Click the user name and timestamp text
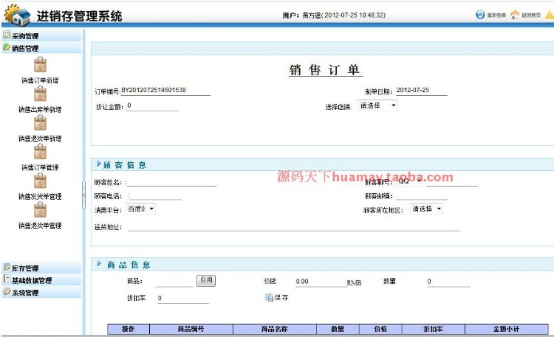Viewport: 554px width, 337px height. [x=334, y=15]
